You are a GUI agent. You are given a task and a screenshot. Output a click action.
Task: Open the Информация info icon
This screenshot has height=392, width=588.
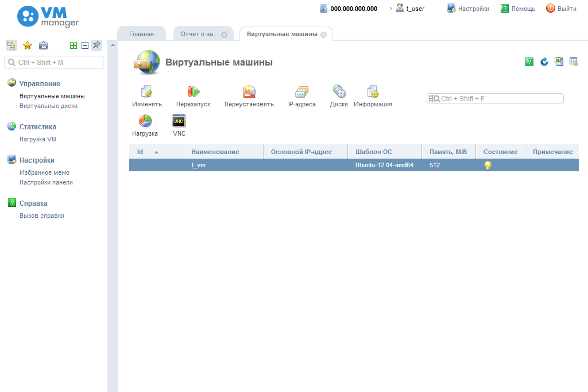373,91
